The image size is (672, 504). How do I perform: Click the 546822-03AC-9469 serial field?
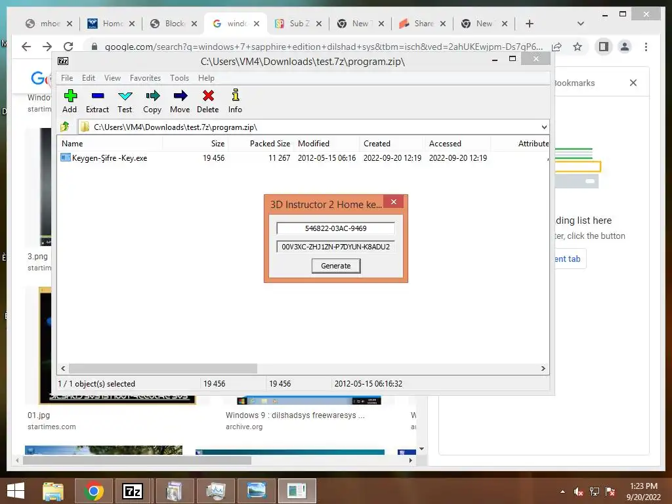point(335,228)
